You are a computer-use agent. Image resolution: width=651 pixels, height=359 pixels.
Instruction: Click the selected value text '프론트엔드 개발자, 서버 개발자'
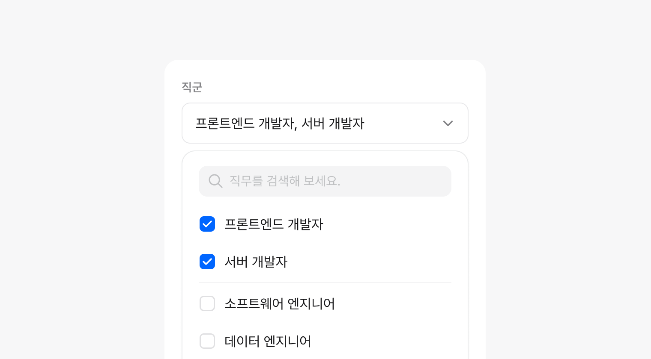(279, 124)
